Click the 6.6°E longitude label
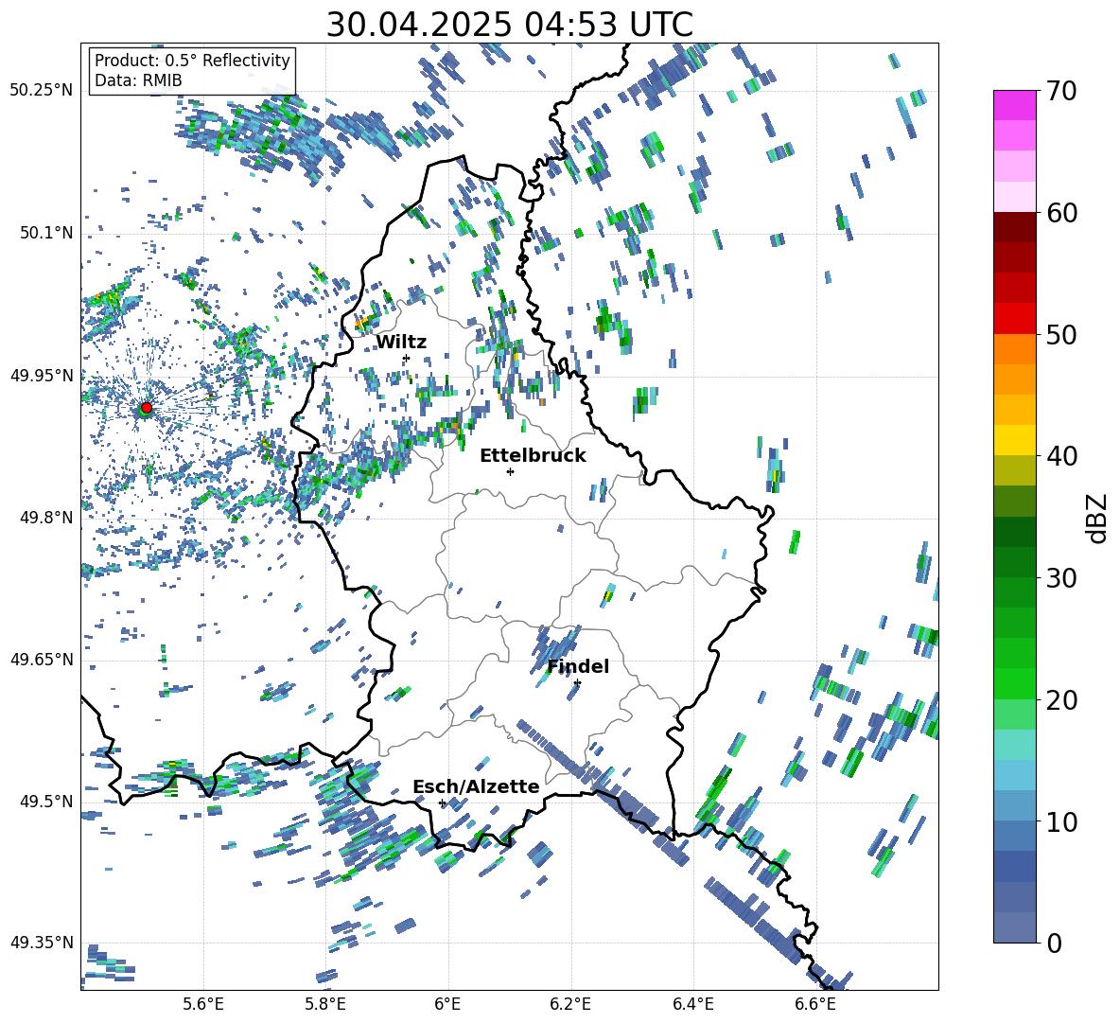 click(815, 1004)
